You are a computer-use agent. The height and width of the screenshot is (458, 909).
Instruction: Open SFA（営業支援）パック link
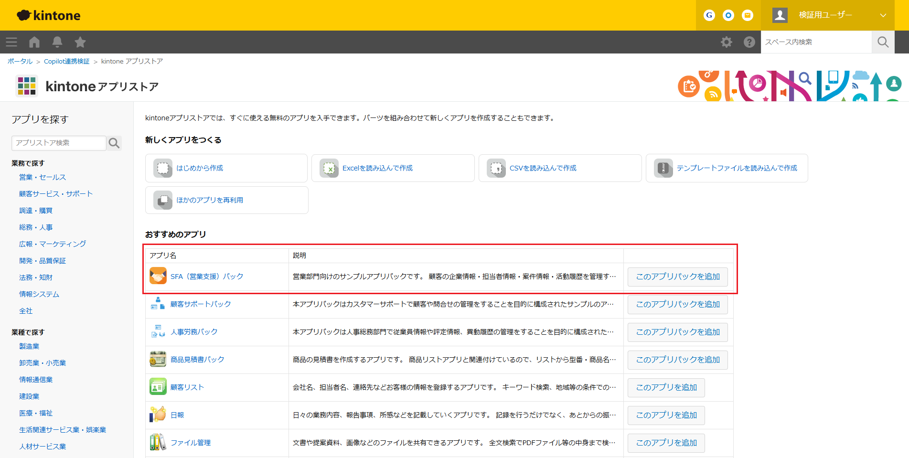click(x=207, y=277)
